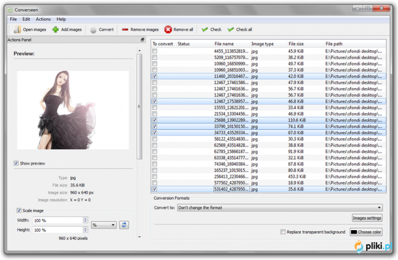
Task: Click the Images settings button
Action: (367, 218)
